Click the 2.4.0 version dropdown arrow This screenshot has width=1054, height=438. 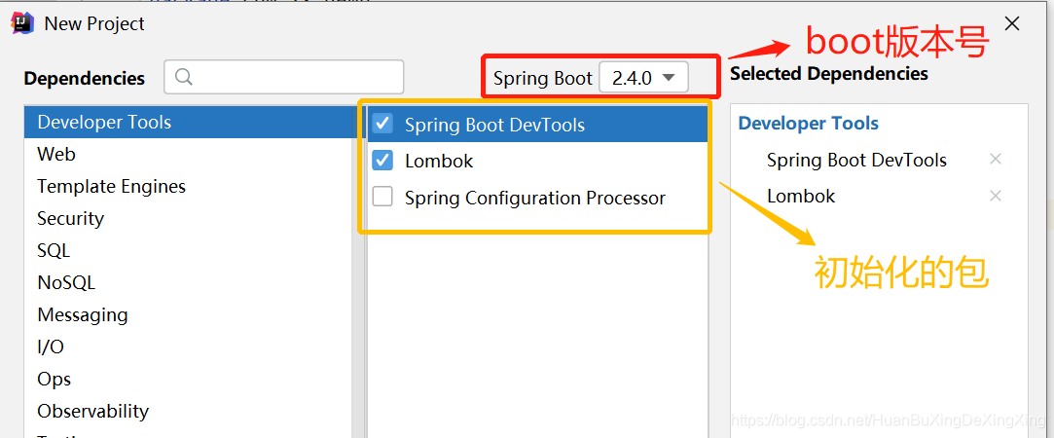669,77
